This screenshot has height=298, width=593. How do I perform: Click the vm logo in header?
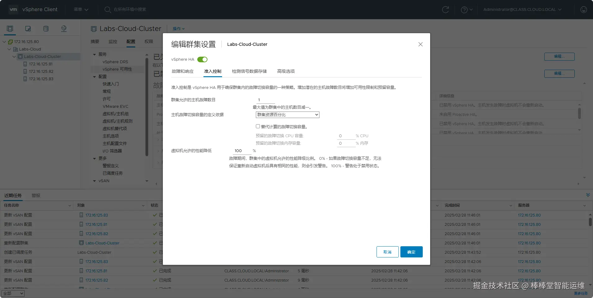coord(13,9)
